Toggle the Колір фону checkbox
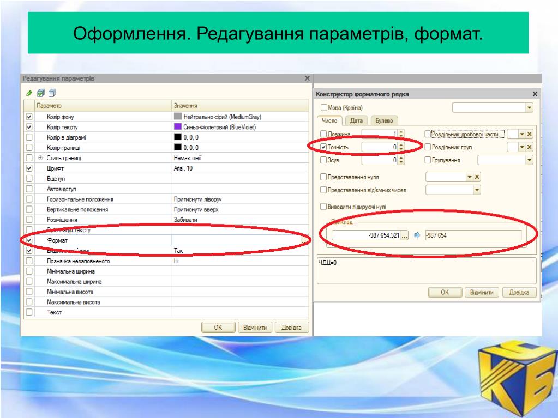Viewport: 558px width, 418px height. click(29, 117)
